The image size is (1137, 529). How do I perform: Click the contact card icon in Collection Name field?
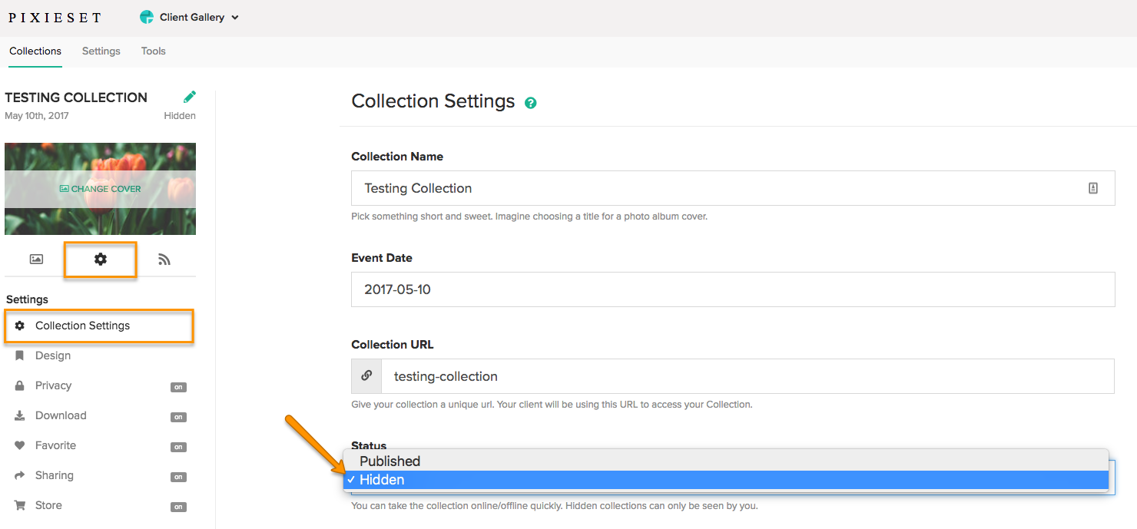click(1093, 188)
